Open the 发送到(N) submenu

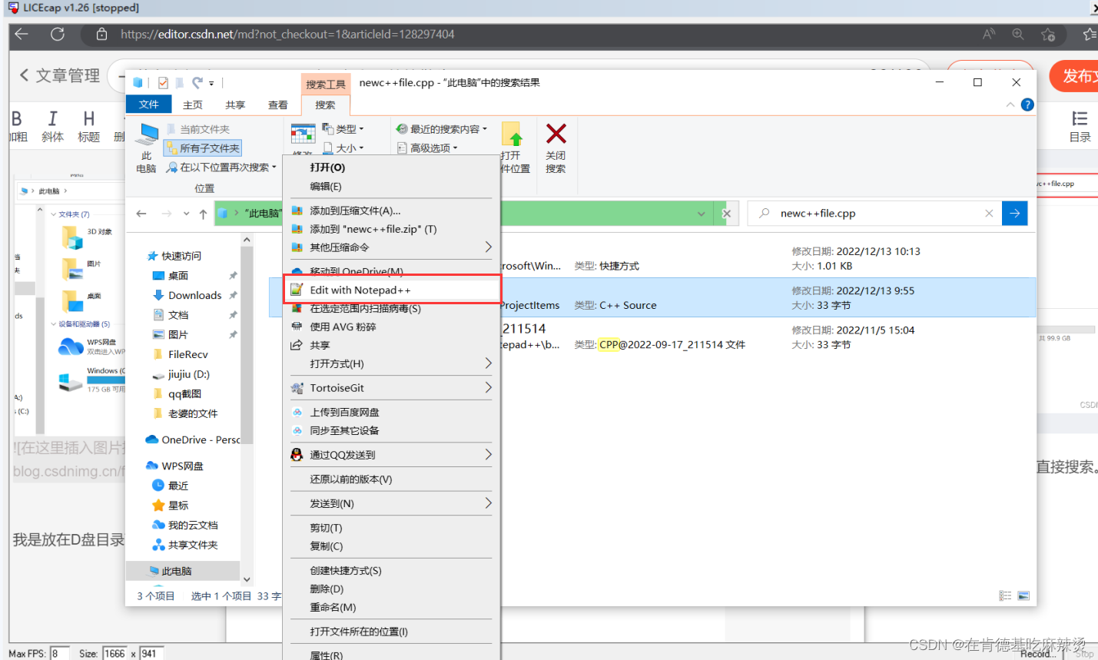[x=391, y=504]
